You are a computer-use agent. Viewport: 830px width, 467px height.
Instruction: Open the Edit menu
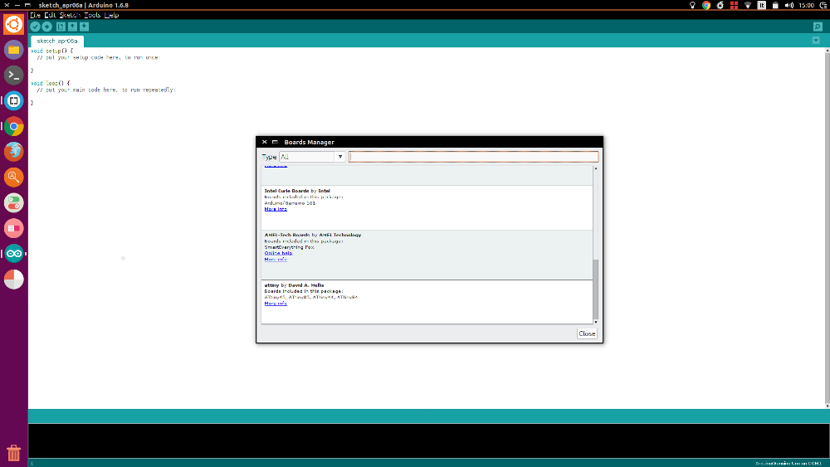click(x=50, y=15)
